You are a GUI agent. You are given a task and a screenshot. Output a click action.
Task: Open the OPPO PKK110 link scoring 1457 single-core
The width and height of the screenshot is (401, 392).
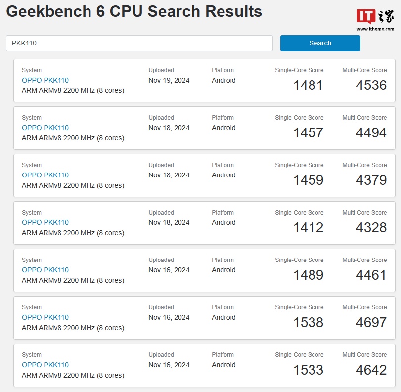point(45,128)
